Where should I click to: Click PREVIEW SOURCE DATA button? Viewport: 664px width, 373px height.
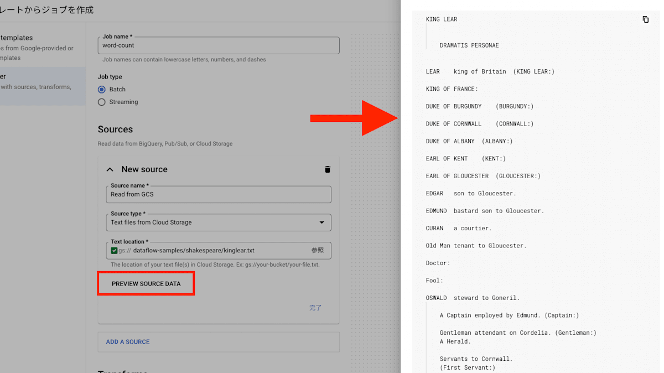click(146, 283)
